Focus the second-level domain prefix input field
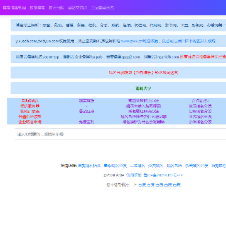Image resolution: width=226 pixels, height=226 pixels. (121, 134)
